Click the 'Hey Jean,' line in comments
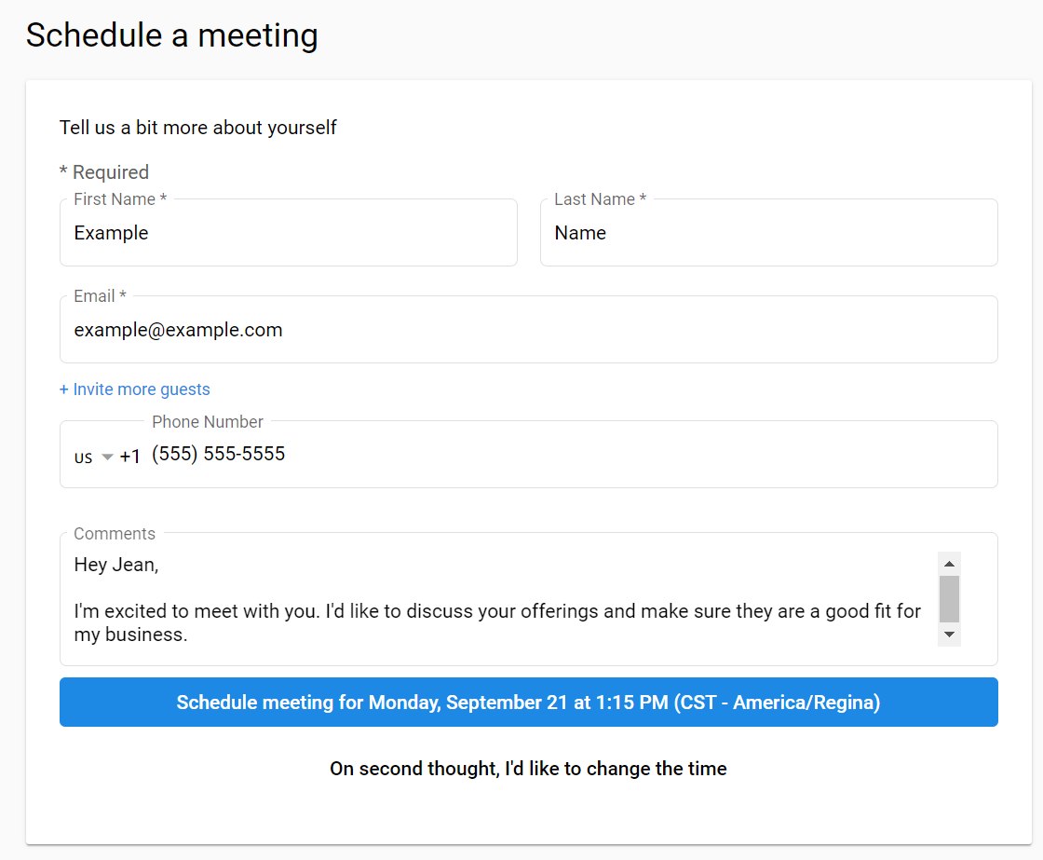The image size is (1043, 860). click(116, 566)
